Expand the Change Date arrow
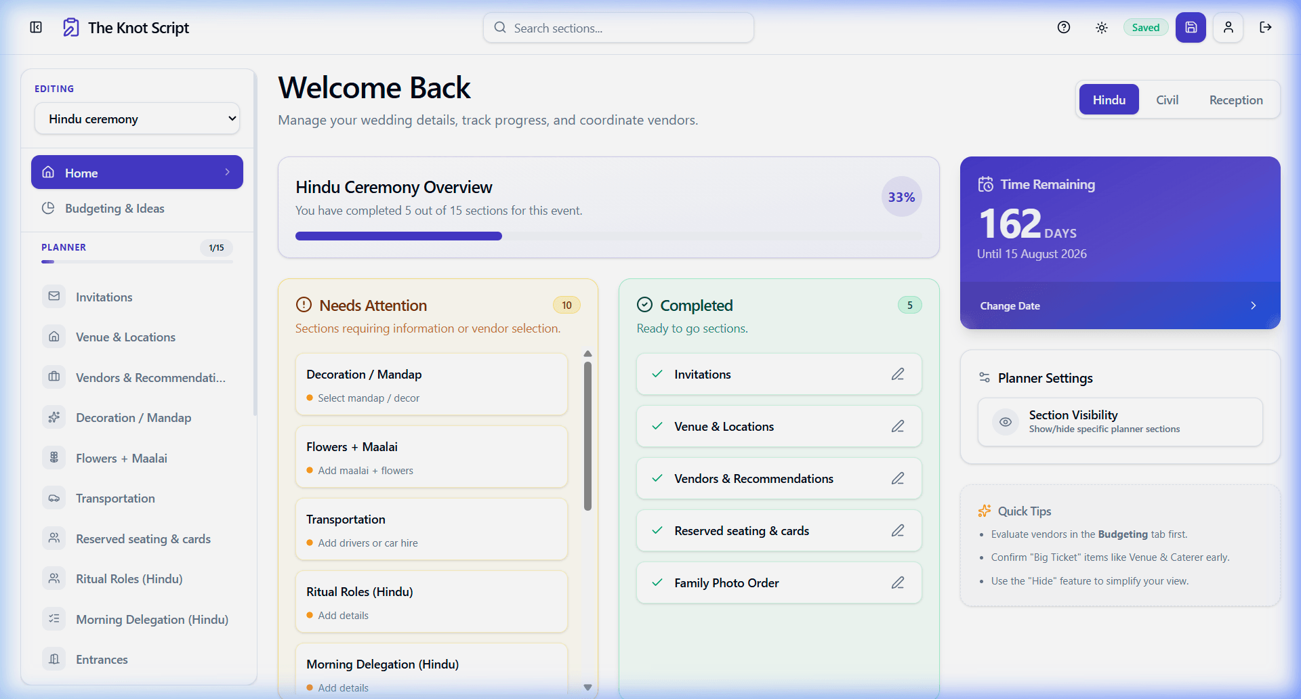The width and height of the screenshot is (1301, 699). (1253, 305)
